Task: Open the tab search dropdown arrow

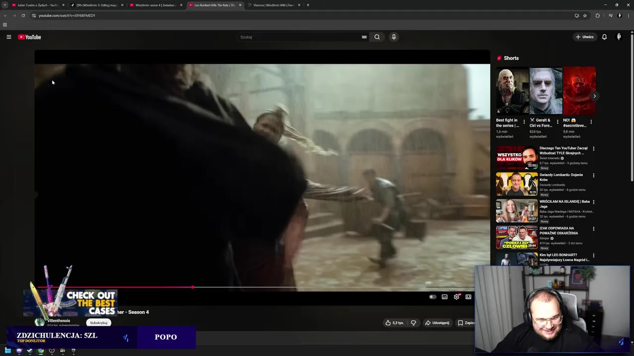Action: pos(5,5)
